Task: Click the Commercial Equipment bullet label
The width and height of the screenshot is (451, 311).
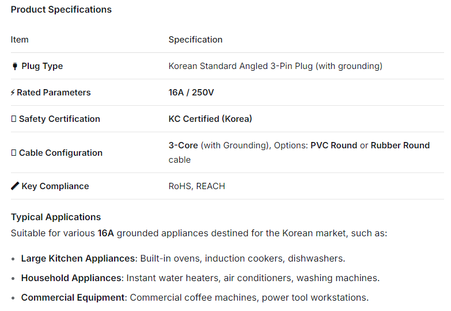Action: (x=73, y=298)
